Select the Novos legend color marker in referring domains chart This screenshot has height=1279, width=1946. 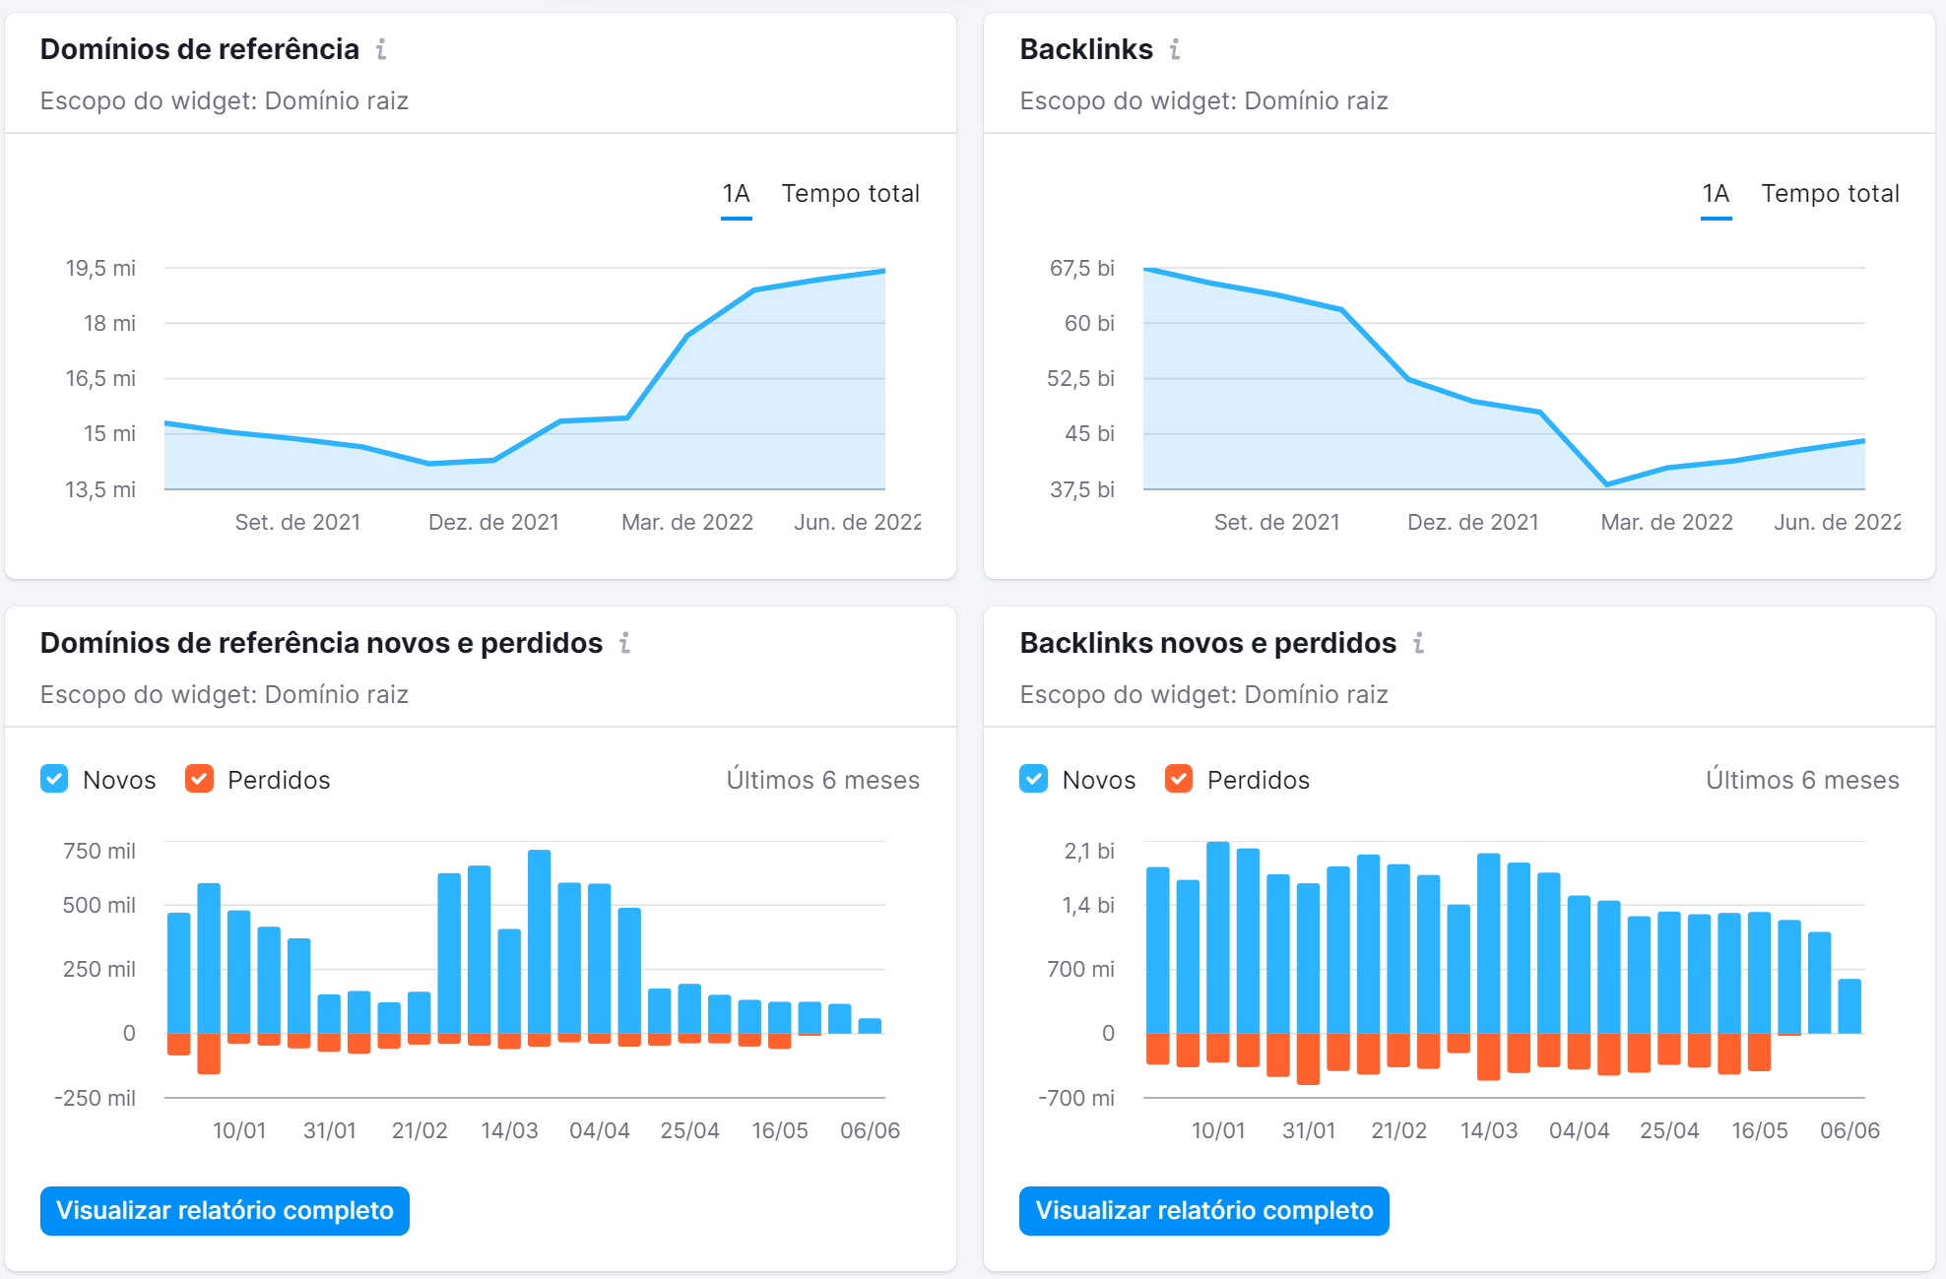pyautogui.click(x=55, y=780)
